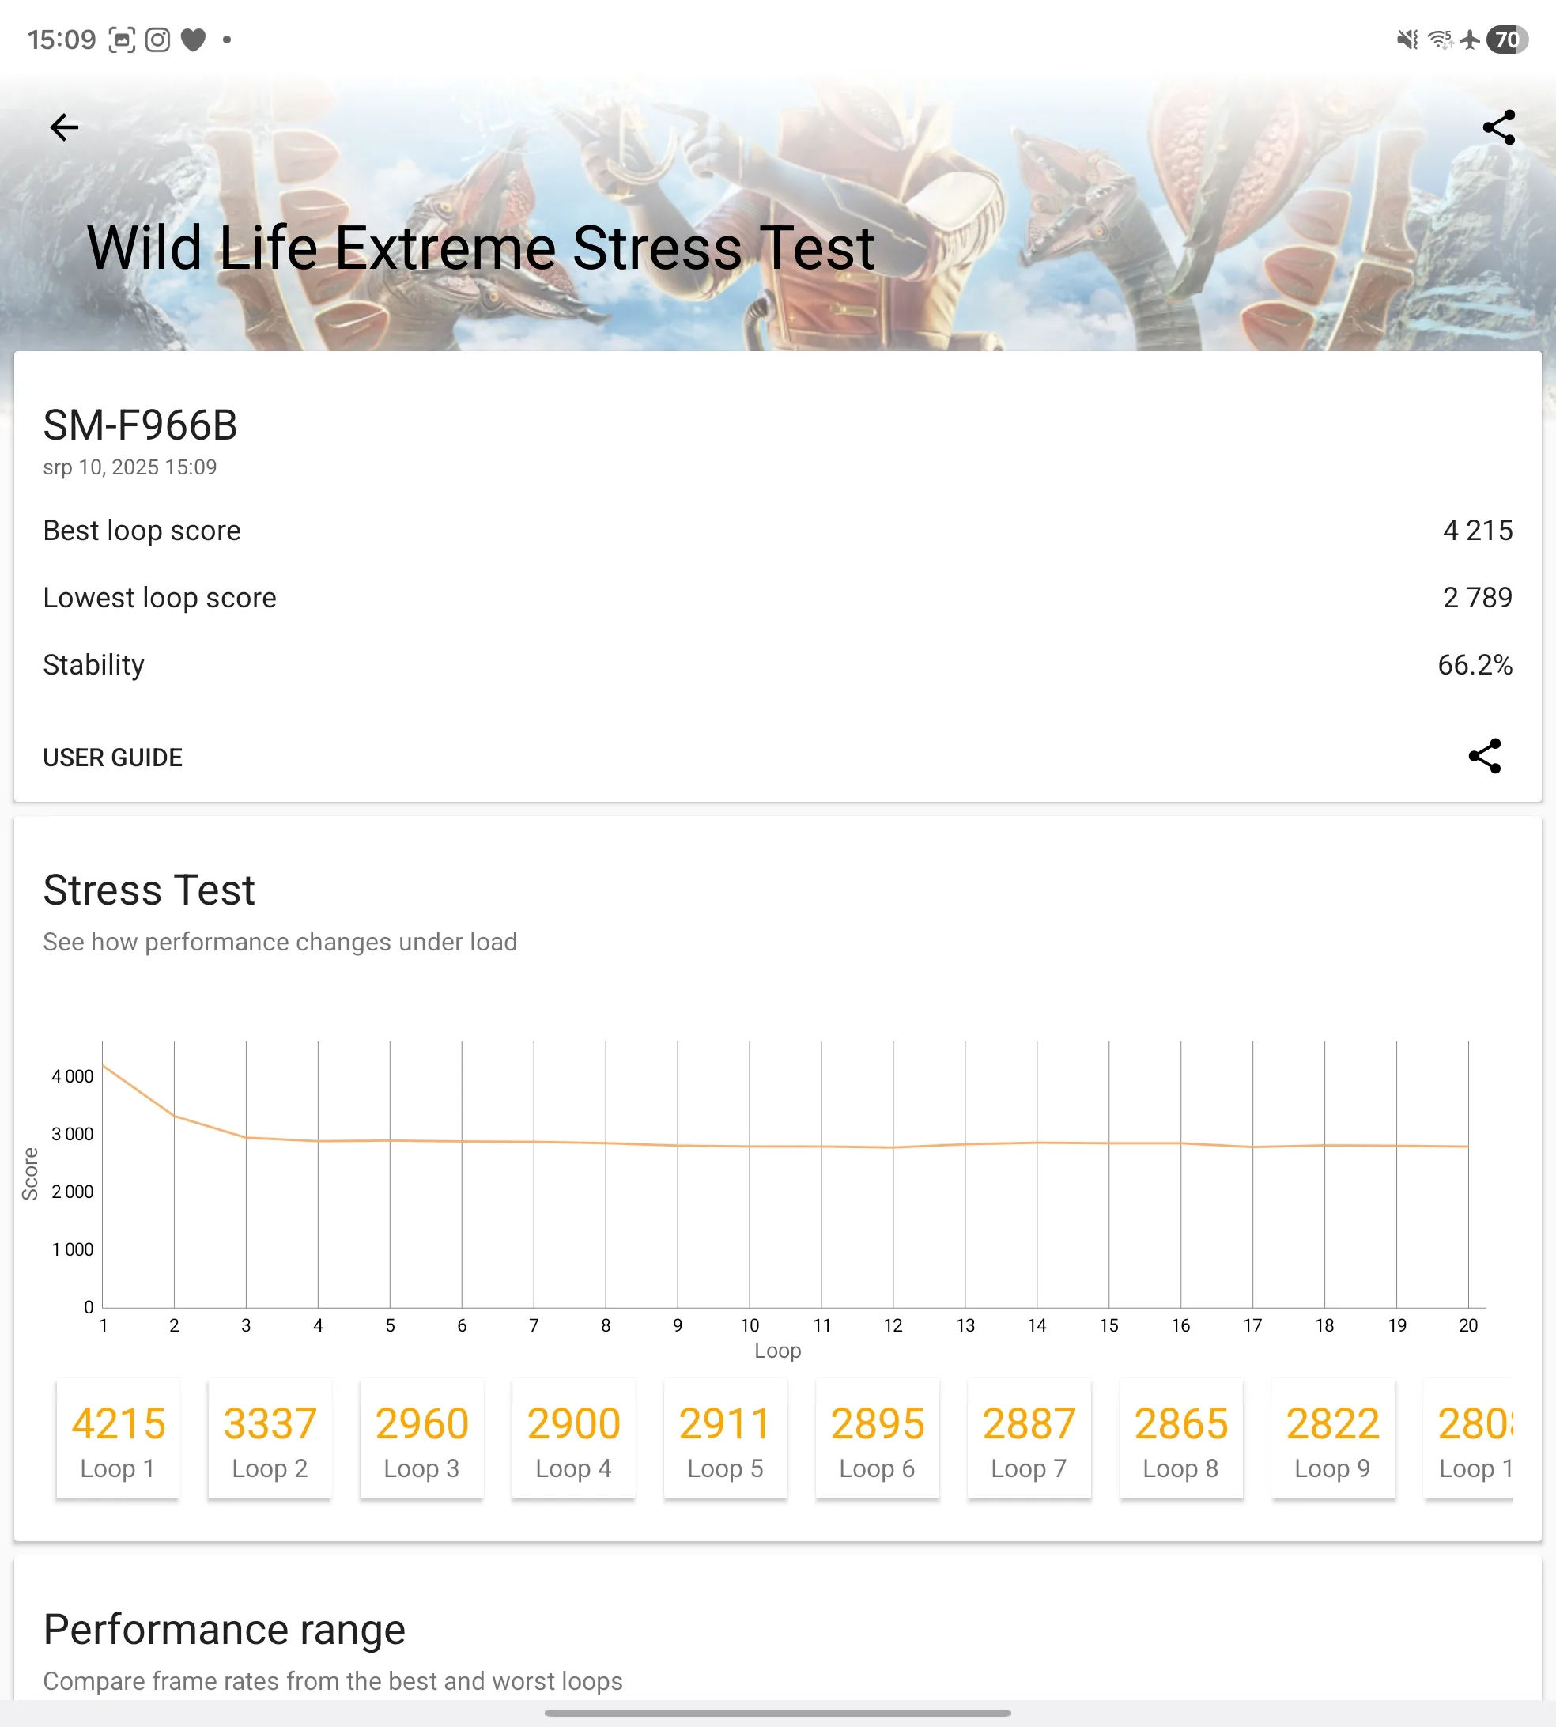The height and width of the screenshot is (1727, 1556).
Task: Tap the bottom navigation gesture handle
Action: (x=777, y=1713)
